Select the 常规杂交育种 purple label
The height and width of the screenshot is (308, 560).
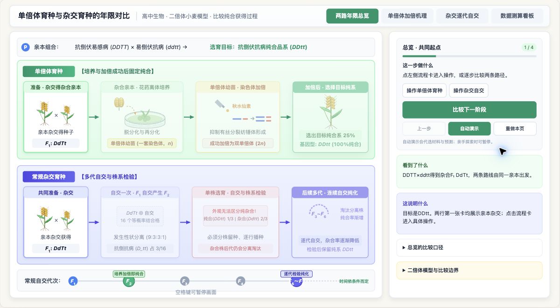click(x=49, y=177)
